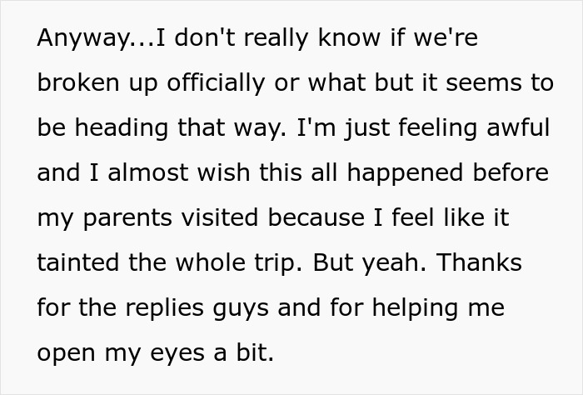The image size is (583, 395).
Task: Click the word "replies" in the seventh line
Action: click(165, 308)
